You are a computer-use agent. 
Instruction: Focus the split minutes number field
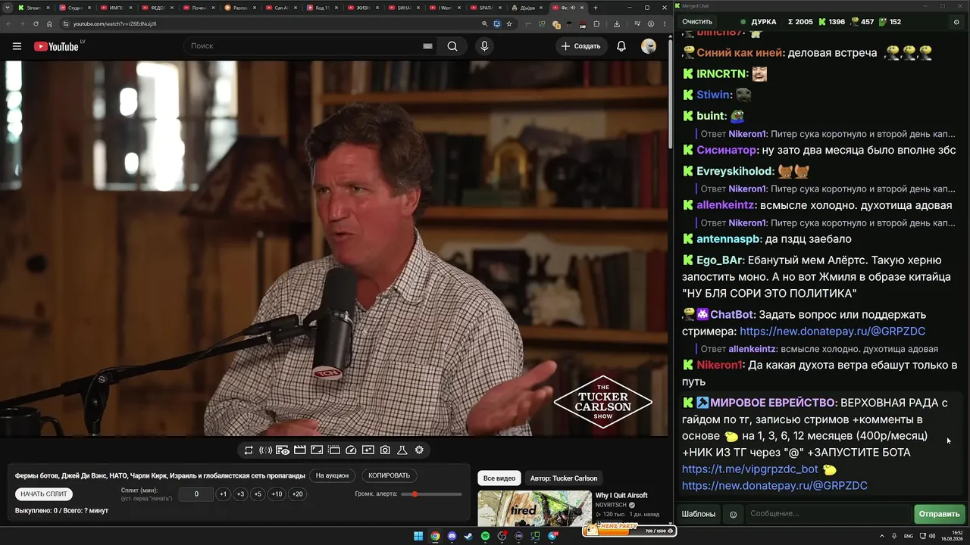(x=196, y=494)
